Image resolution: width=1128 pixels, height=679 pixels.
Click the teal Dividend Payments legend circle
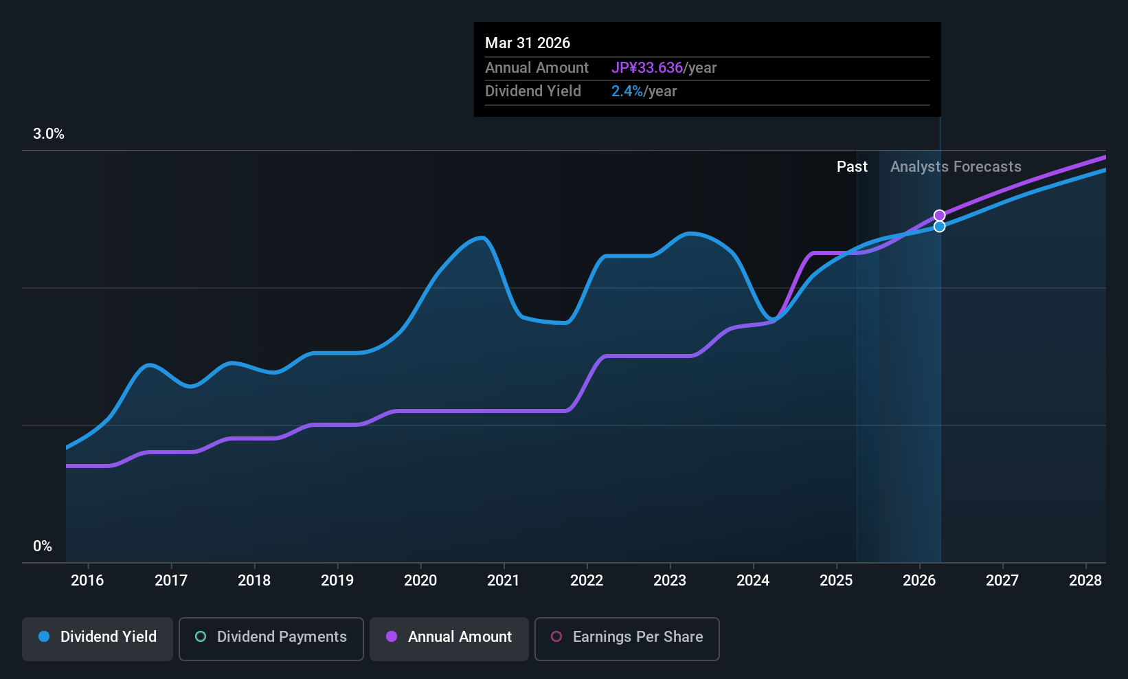201,636
